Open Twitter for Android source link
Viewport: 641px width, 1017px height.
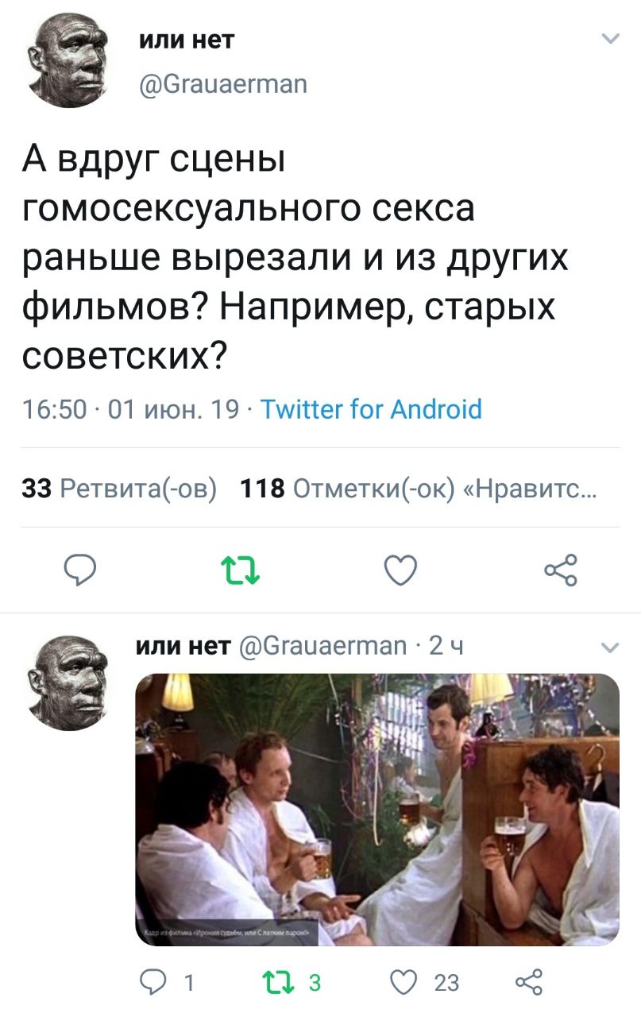(372, 409)
